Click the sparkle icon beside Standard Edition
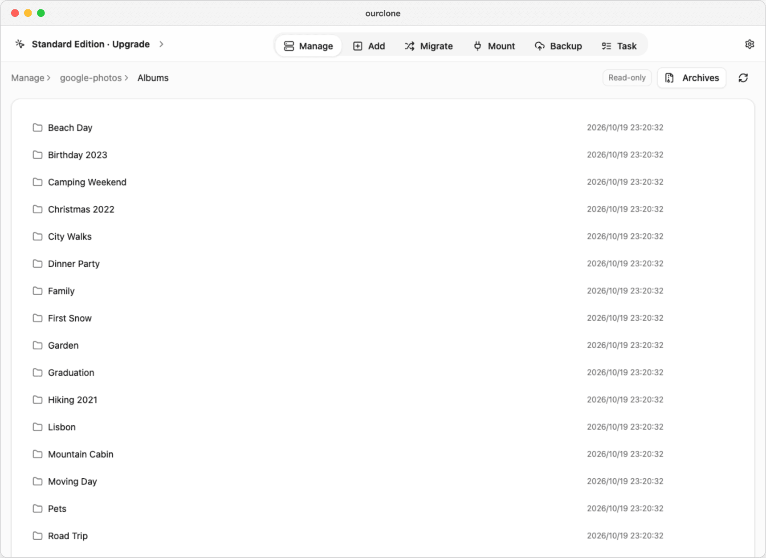The width and height of the screenshot is (766, 558). coord(20,44)
